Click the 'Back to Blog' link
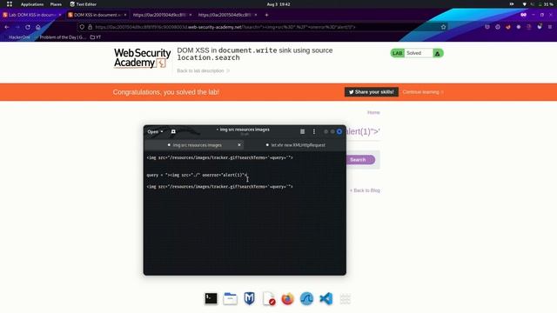This screenshot has width=557, height=313. (365, 190)
